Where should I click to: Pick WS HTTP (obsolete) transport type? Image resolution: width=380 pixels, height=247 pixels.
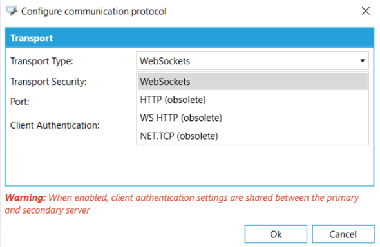[x=252, y=118]
